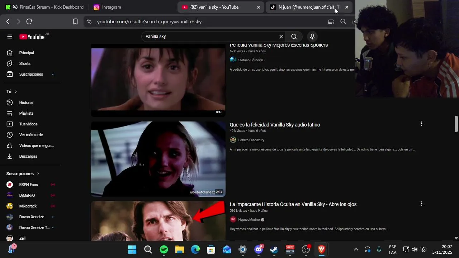Open HypnosMorfeo channel
The width and height of the screenshot is (459, 258).
coord(249,220)
